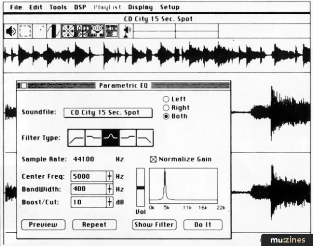The image size is (313, 246).
Task: Click the 22k label on graph axis
Action: pyautogui.click(x=221, y=208)
